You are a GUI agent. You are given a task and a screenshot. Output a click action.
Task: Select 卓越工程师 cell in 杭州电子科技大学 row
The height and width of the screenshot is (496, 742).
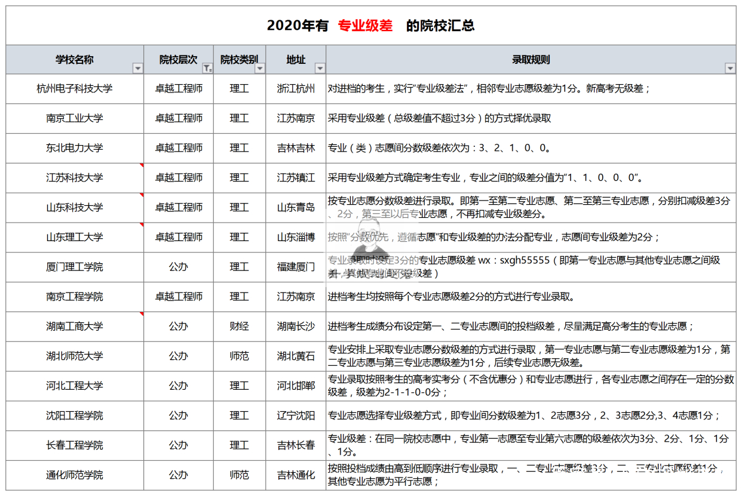179,89
